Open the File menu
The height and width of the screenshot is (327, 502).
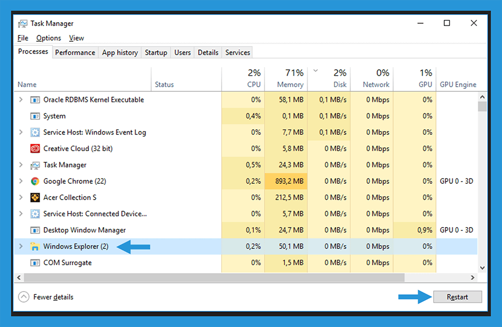point(23,38)
